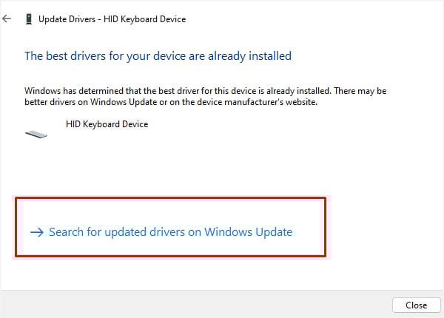Viewport: 444px width, 318px height.
Task: Click 'HID Keyboard Device' in the window title
Action: pos(145,19)
